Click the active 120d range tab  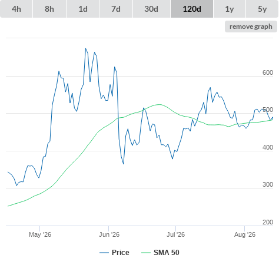(192, 9)
